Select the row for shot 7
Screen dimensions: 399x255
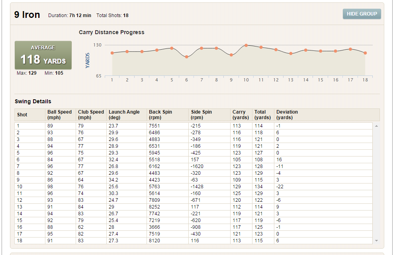[194, 166]
